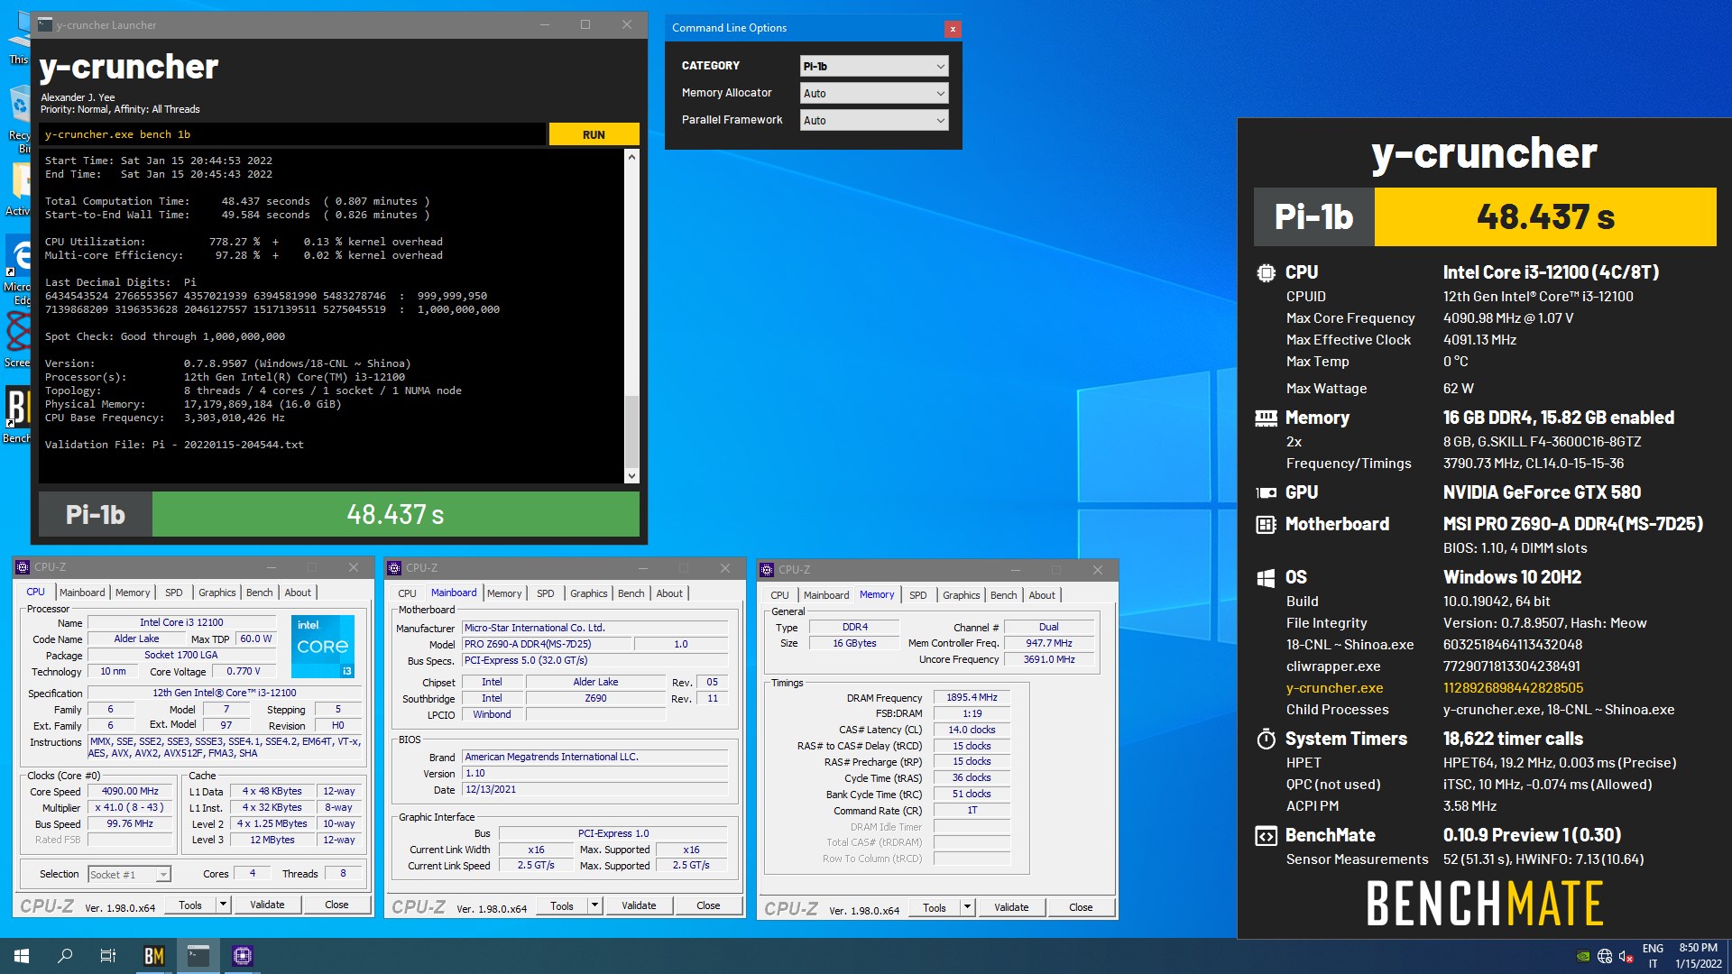Switch to CPU tab in Mainboard CPU-Z window
The height and width of the screenshot is (974, 1732).
coord(408,593)
